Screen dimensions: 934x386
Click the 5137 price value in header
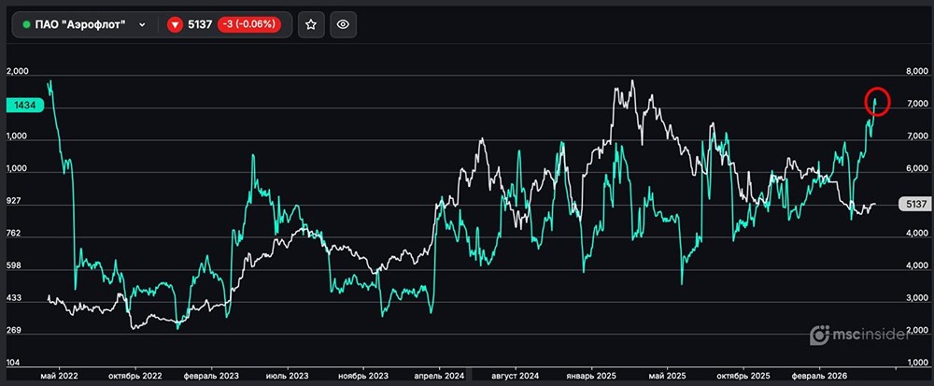200,25
